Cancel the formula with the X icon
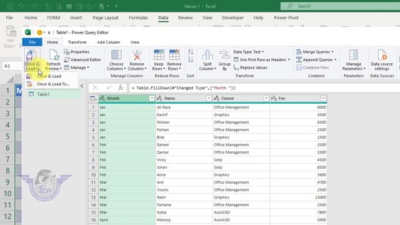400x225 pixels. [95, 88]
